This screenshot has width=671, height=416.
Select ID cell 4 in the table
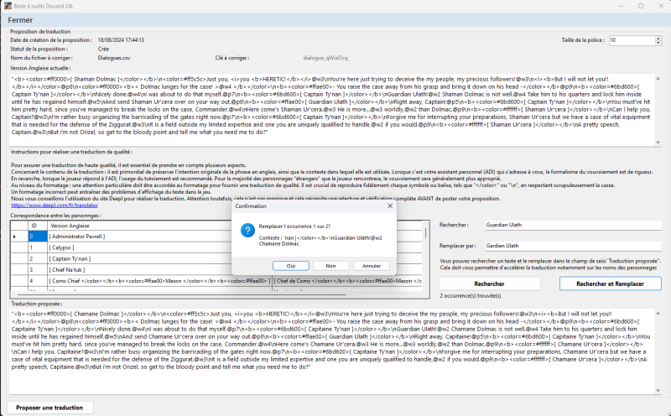click(38, 281)
